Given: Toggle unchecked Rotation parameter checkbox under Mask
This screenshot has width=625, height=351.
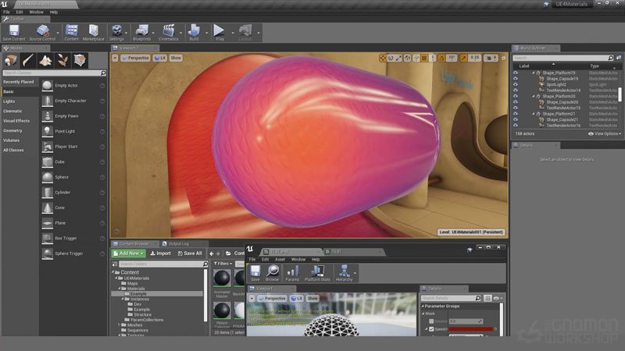Looking at the screenshot, I should [431, 321].
